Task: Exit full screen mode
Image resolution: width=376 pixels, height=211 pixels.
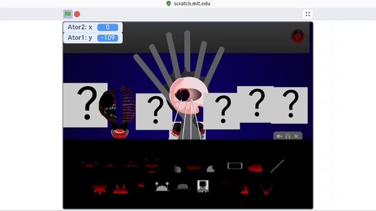Action: (308, 14)
